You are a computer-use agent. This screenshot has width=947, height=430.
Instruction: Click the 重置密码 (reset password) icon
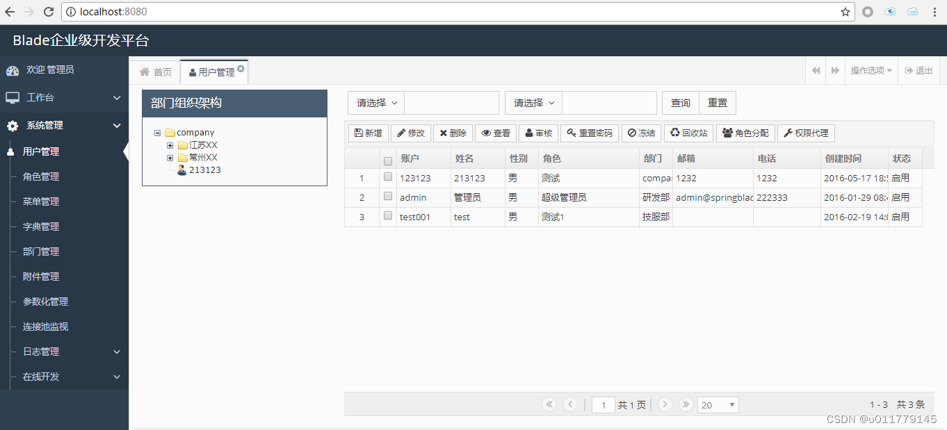tap(589, 133)
